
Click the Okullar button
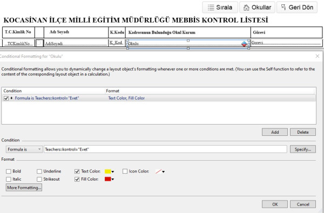[x=257, y=8]
